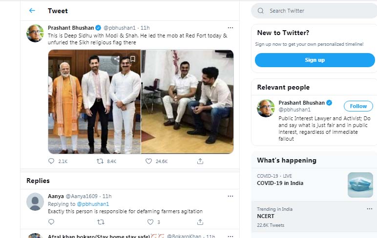Image resolution: width=377 pixels, height=238 pixels.
Task: Open the more options menu on main tweet
Action: pos(230,28)
